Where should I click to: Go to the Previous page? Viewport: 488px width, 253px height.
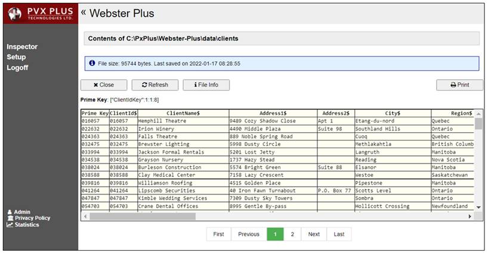click(x=249, y=234)
